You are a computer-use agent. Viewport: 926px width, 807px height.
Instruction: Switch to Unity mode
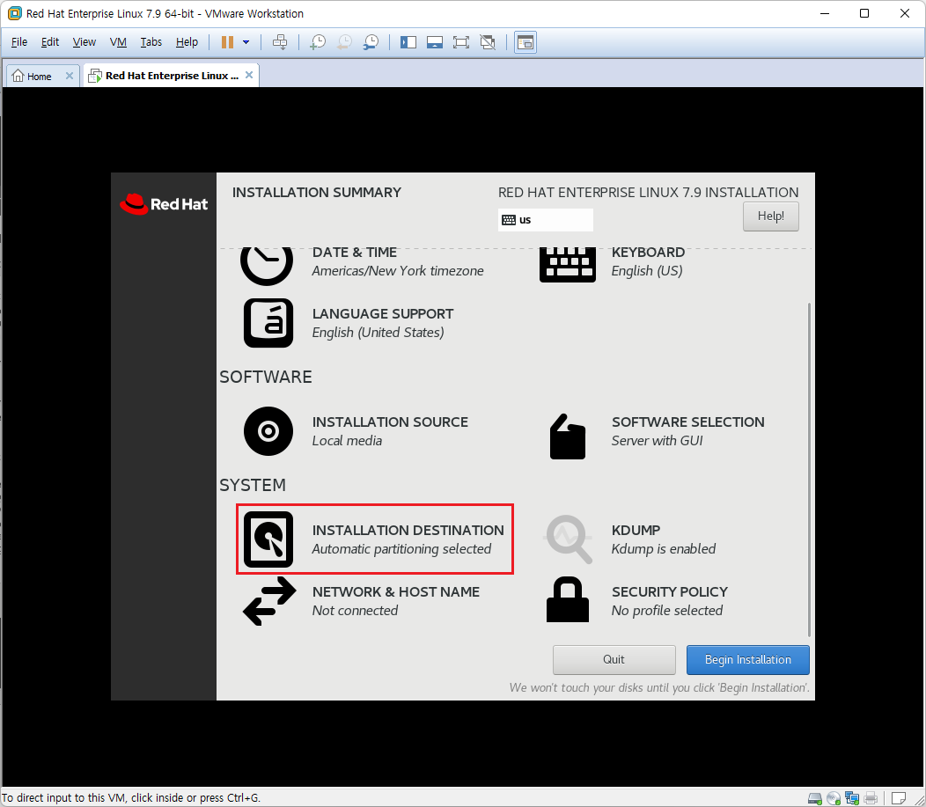[488, 42]
